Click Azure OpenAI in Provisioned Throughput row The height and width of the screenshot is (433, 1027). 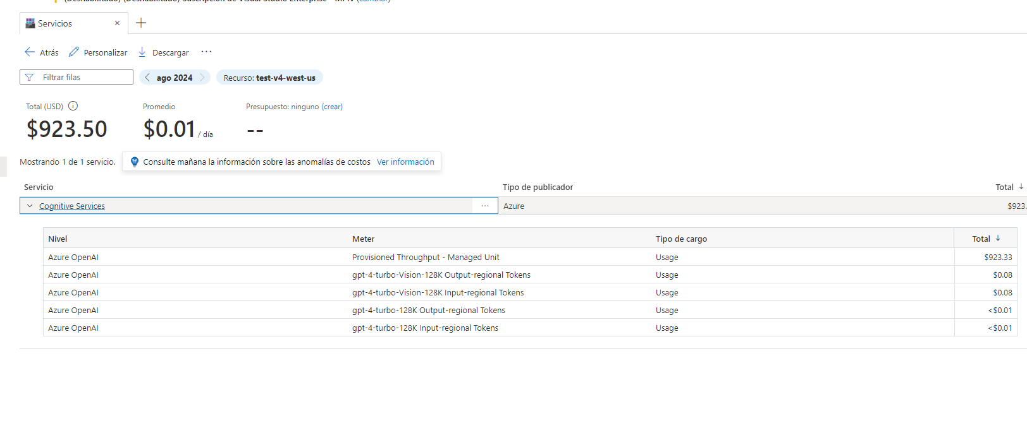click(73, 258)
